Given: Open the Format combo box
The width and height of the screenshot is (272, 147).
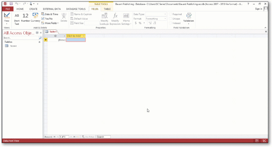Looking at the screenshot, I should coord(156,19).
